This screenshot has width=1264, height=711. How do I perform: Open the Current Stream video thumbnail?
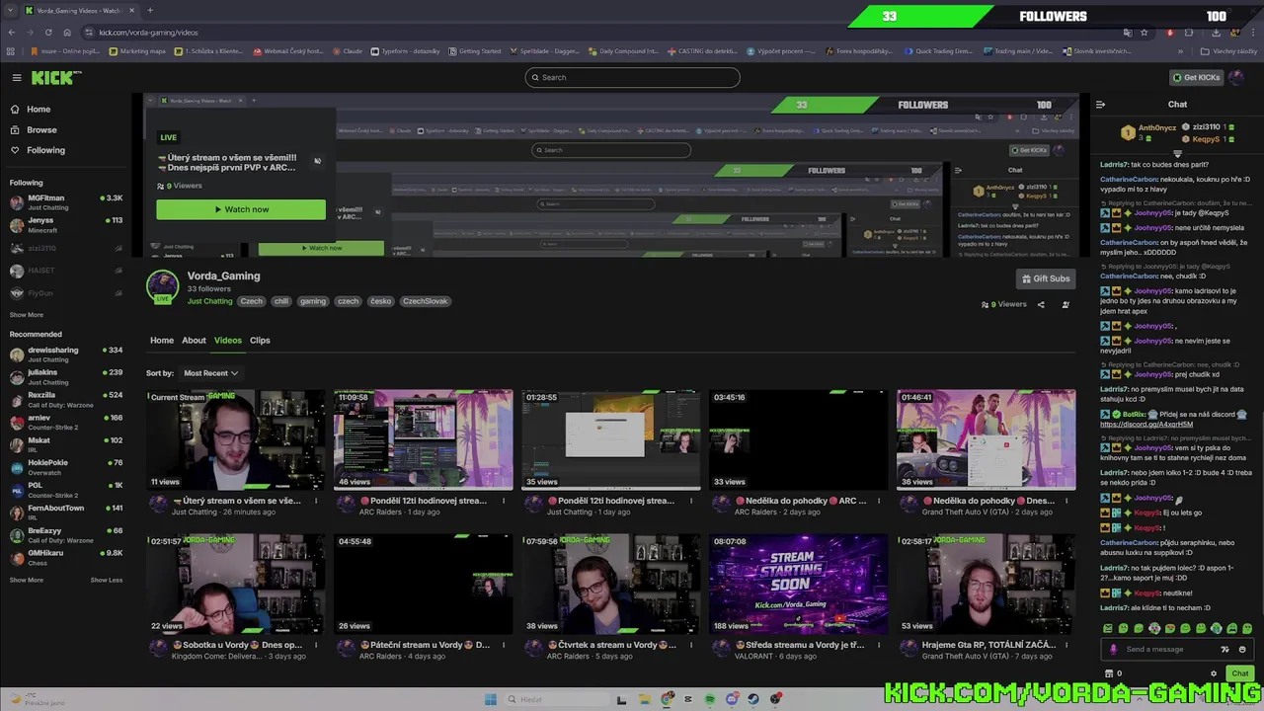pyautogui.click(x=236, y=439)
